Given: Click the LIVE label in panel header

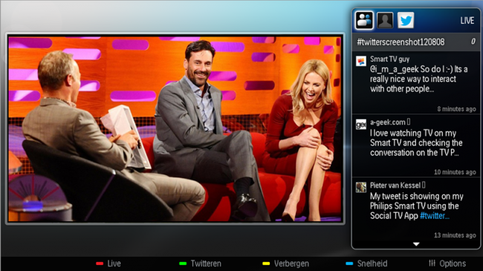Looking at the screenshot, I should click(467, 21).
